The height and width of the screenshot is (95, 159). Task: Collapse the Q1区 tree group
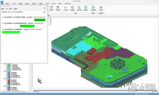[4, 86]
